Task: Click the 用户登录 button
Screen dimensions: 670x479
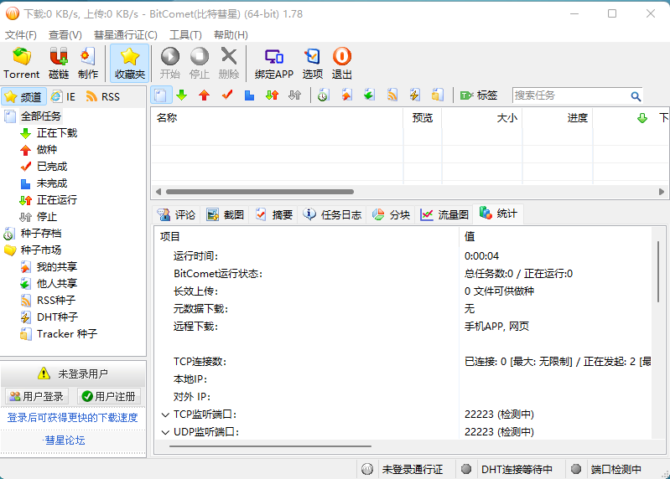Action: [x=36, y=396]
